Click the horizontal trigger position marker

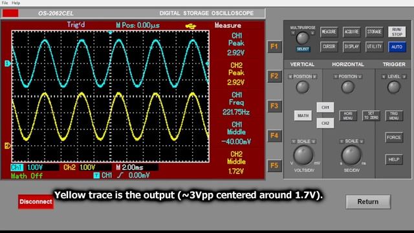pos(111,32)
